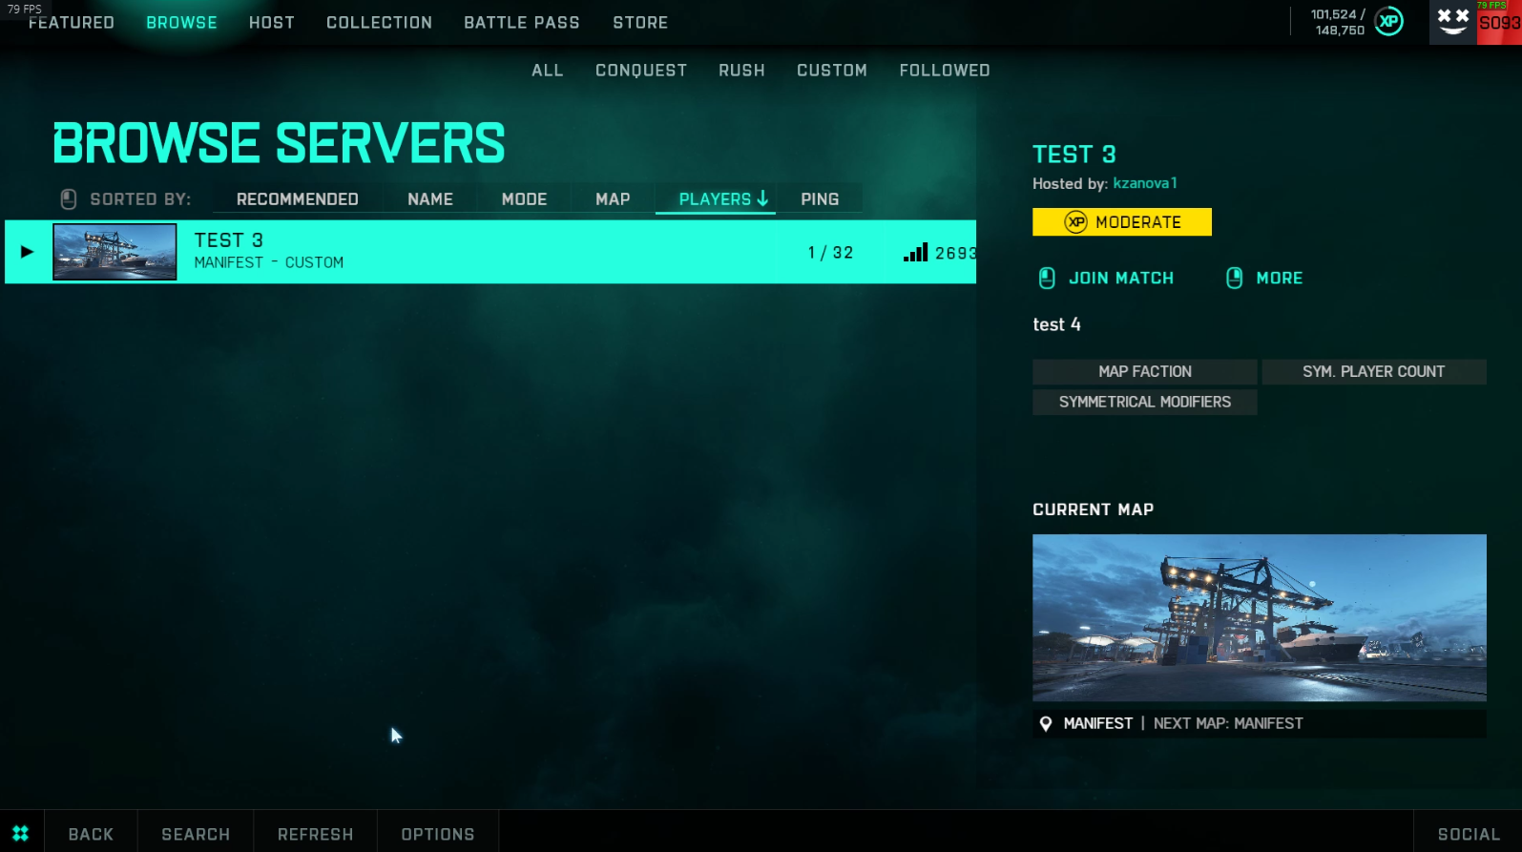The height and width of the screenshot is (852, 1522).
Task: Click the S093 red overlay badge
Action: tap(1499, 23)
